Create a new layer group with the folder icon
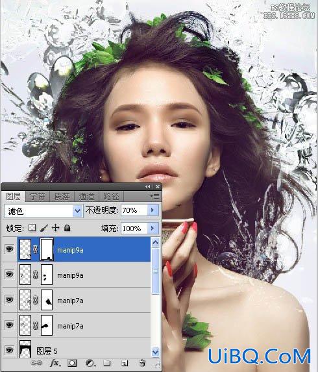This screenshot has height=372, width=318. 107,362
